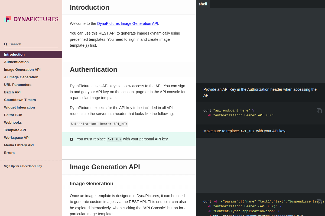
Task: Click Sign Up for a Developer Key
Action: (x=23, y=166)
